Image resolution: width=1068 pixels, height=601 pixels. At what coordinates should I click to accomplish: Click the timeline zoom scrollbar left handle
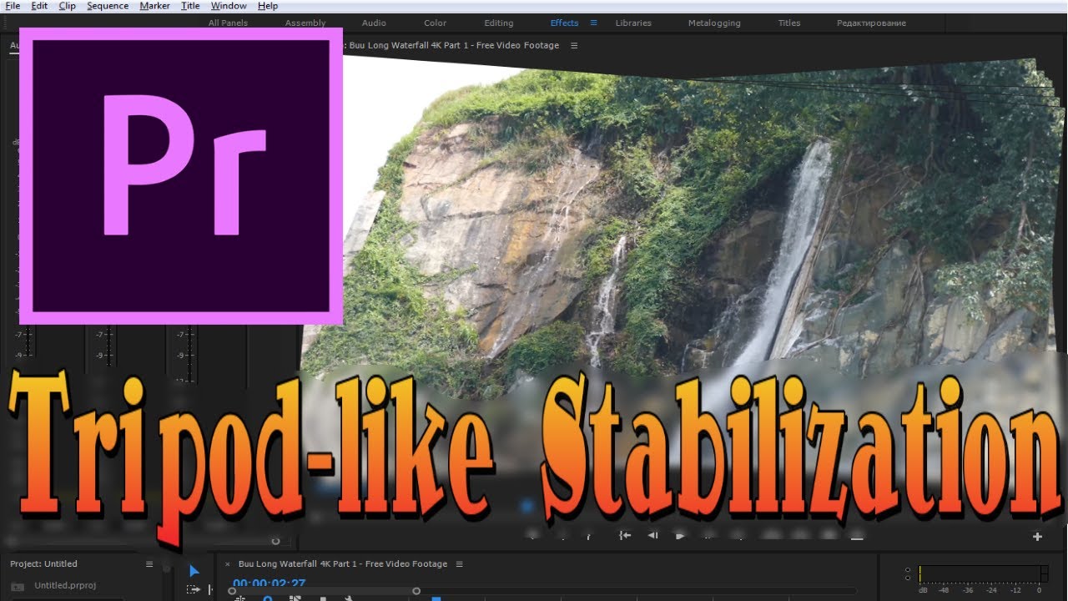click(x=232, y=592)
